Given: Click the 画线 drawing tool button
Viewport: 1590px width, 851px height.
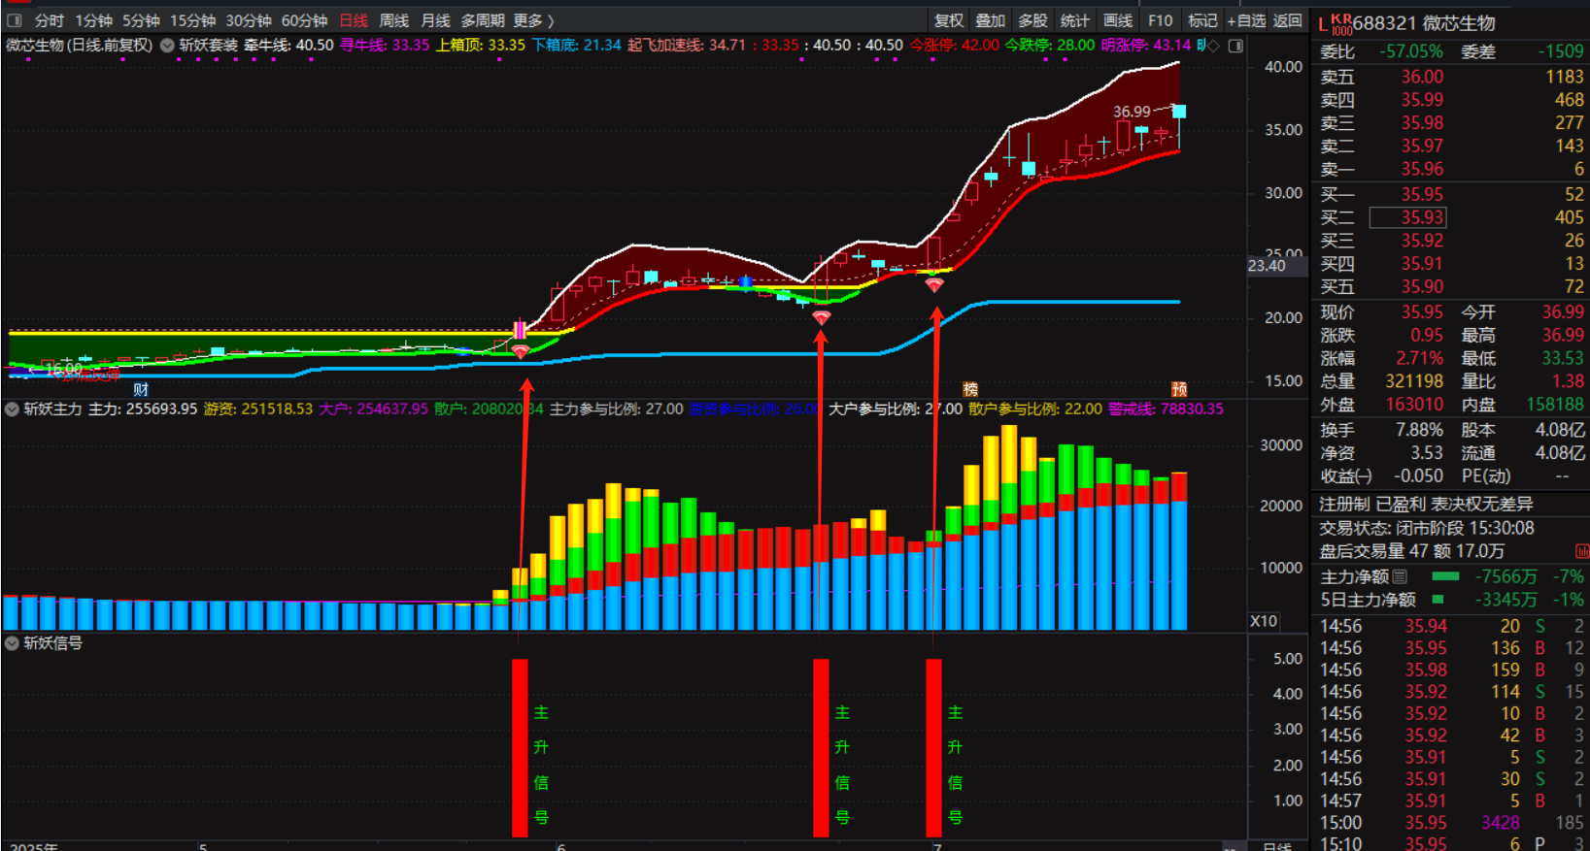Looking at the screenshot, I should click(1117, 20).
